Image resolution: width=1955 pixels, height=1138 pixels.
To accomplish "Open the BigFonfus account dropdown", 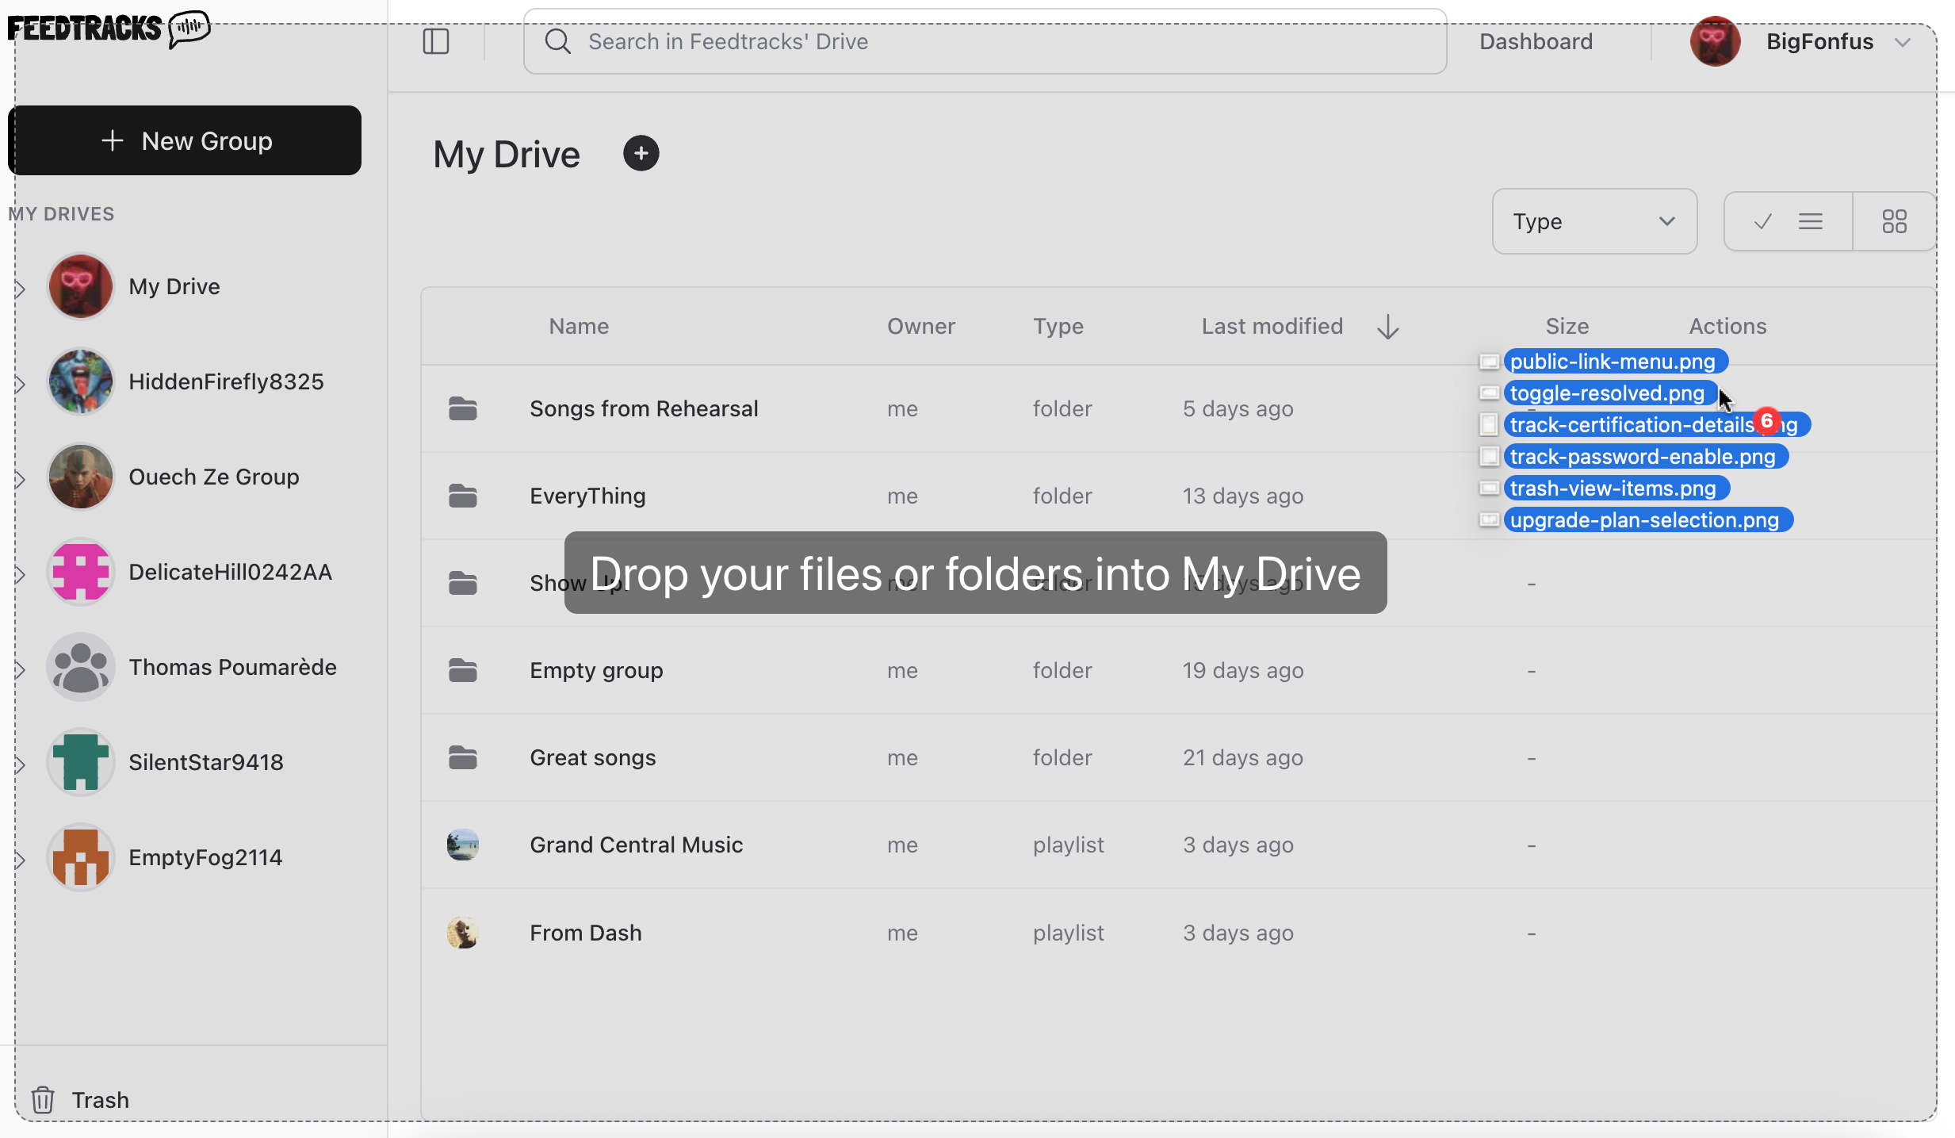I will click(x=1819, y=40).
